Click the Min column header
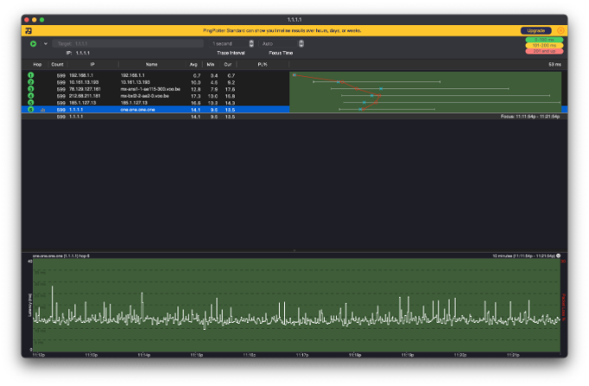This screenshot has width=589, height=386. pyautogui.click(x=210, y=65)
